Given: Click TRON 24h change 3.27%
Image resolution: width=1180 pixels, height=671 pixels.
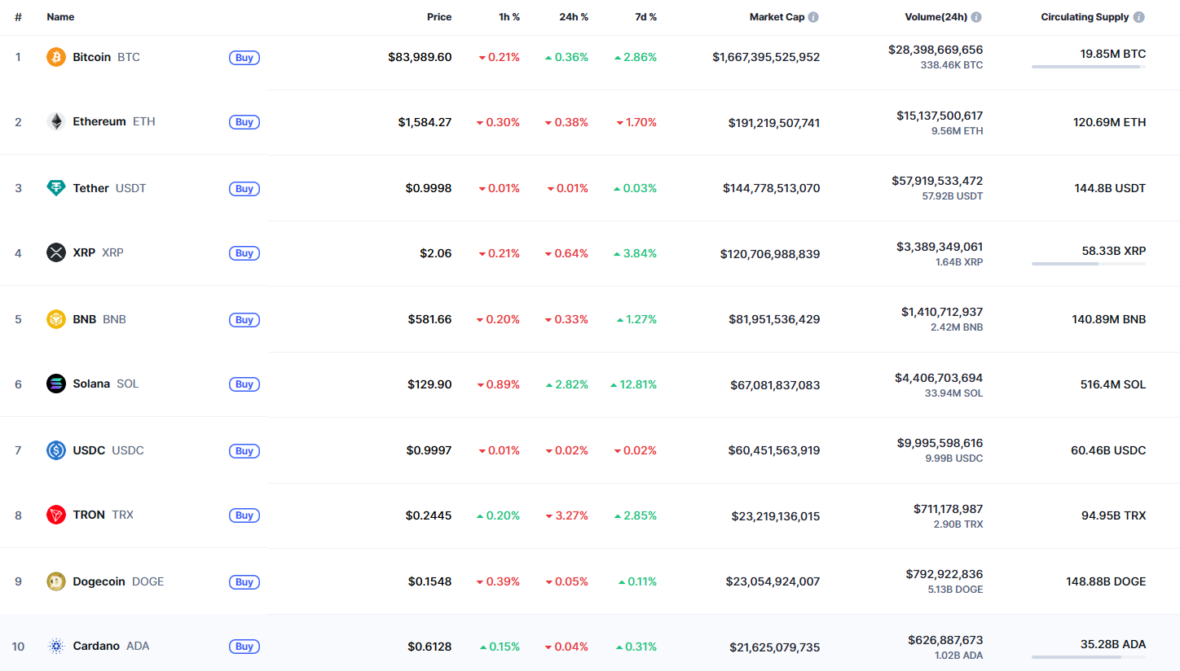Looking at the screenshot, I should pyautogui.click(x=566, y=515).
